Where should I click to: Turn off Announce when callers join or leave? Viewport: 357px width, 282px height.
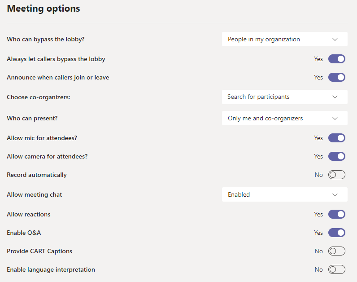pyautogui.click(x=336, y=77)
